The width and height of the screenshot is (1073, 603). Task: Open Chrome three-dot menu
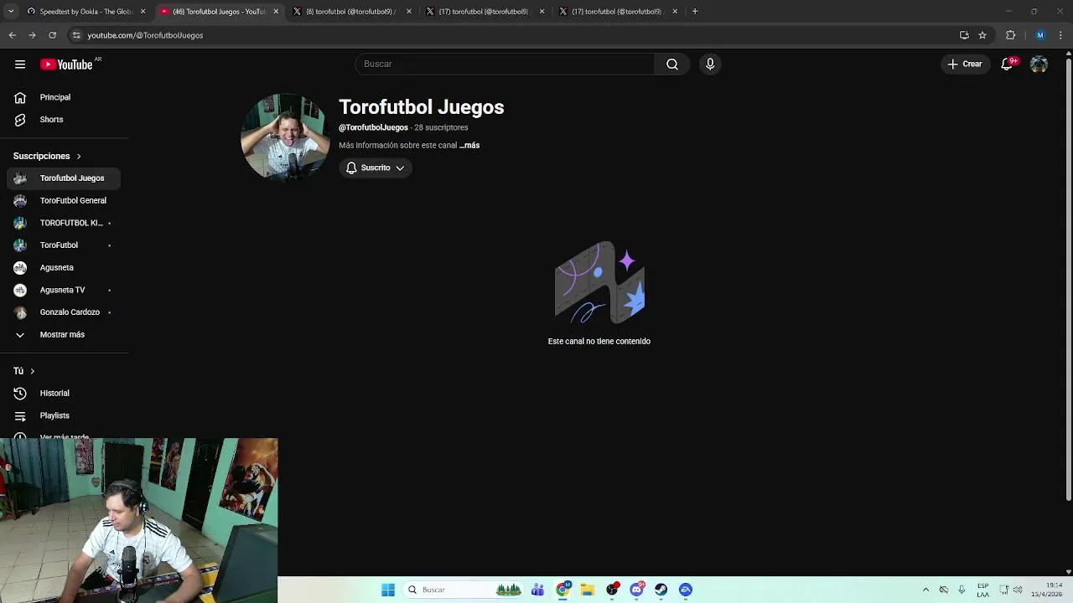1060,35
